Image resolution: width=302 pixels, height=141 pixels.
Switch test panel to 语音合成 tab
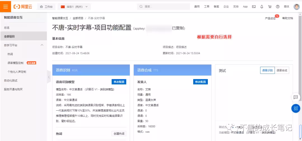click(282, 70)
